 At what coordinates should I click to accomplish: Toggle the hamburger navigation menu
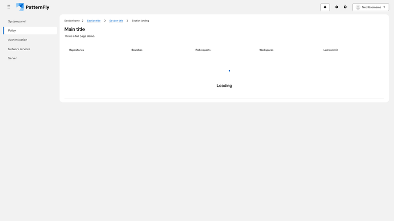point(9,7)
